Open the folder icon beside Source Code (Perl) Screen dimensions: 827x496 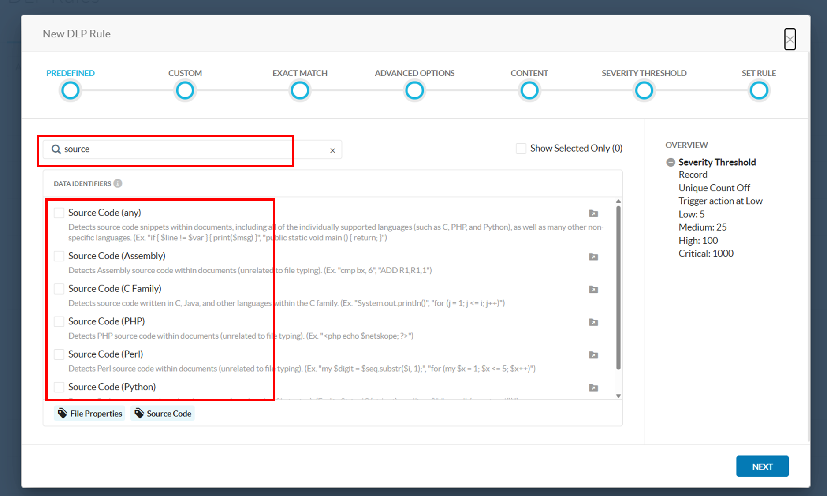click(x=593, y=355)
